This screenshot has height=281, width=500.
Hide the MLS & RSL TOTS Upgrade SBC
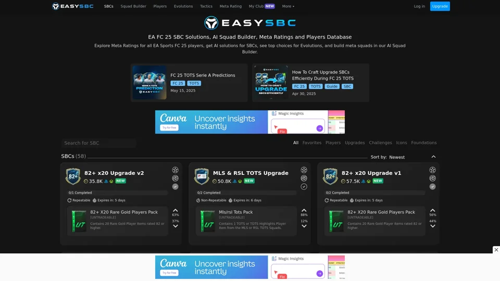click(304, 178)
